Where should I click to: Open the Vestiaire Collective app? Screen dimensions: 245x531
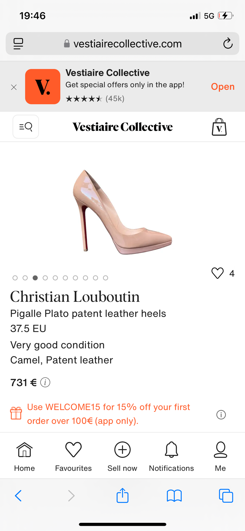pyautogui.click(x=223, y=87)
